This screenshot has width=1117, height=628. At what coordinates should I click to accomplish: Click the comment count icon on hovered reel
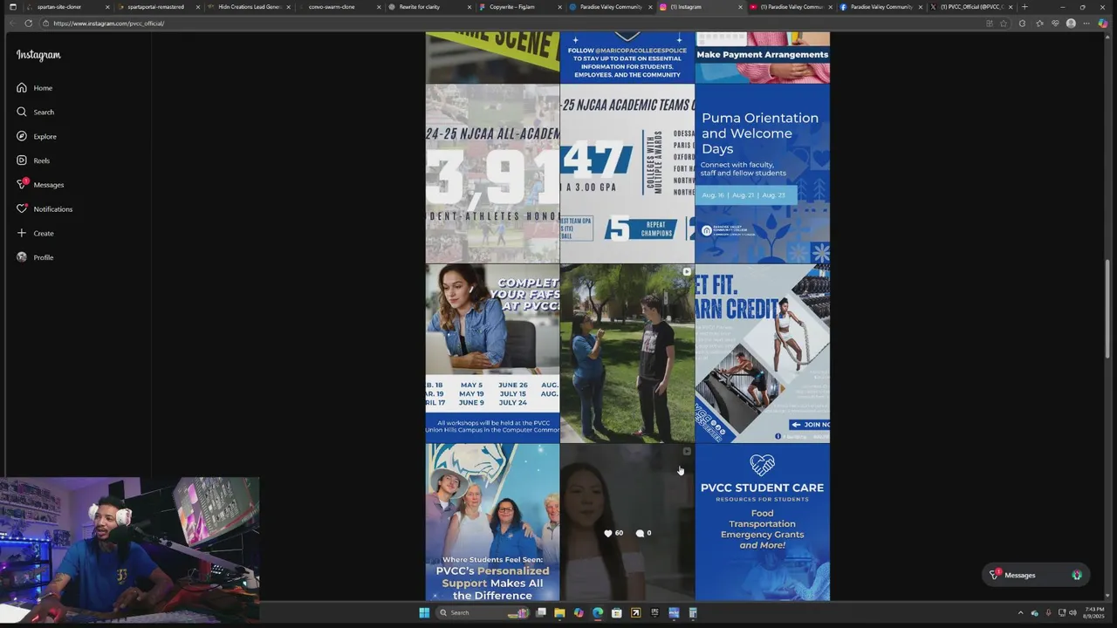click(x=640, y=533)
